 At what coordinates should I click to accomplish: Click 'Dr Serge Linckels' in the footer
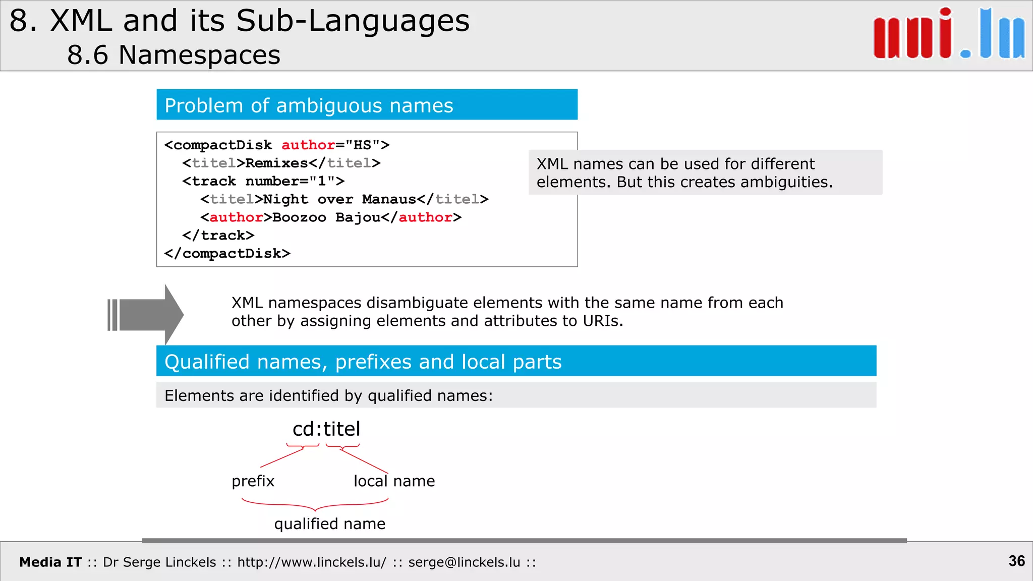(159, 562)
